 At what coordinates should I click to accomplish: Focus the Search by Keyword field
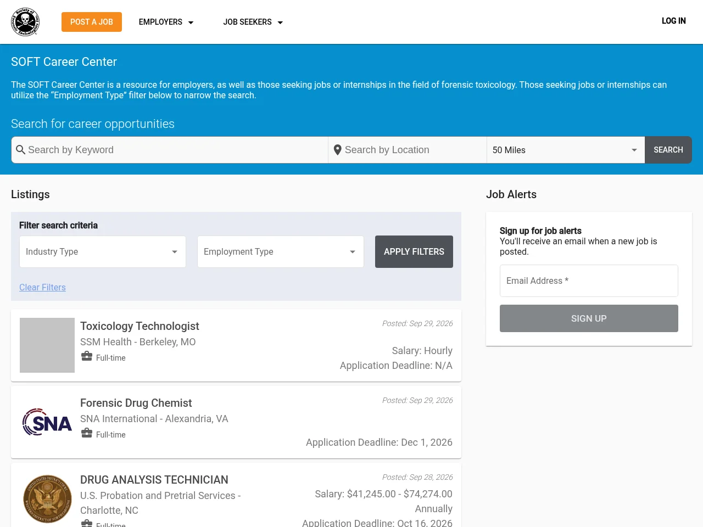click(170, 150)
